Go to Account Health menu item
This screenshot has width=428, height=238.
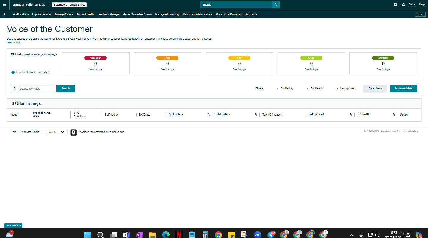pyautogui.click(x=85, y=14)
